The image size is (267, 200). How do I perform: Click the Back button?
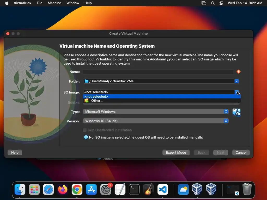tap(202, 153)
